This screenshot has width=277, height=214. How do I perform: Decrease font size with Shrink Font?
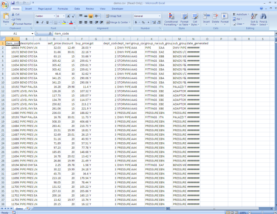(73, 16)
